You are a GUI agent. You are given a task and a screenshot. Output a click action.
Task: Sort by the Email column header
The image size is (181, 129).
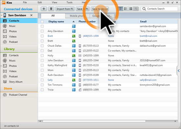coord(143,22)
